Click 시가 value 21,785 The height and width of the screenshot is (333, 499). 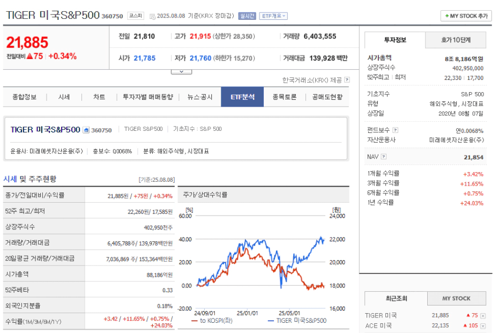point(145,58)
